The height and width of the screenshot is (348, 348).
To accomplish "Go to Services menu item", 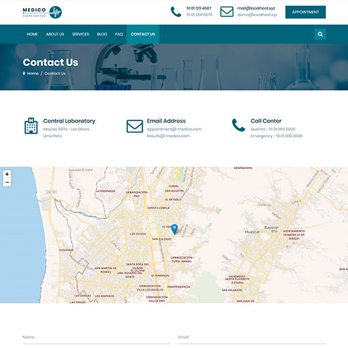I will coord(81,34).
